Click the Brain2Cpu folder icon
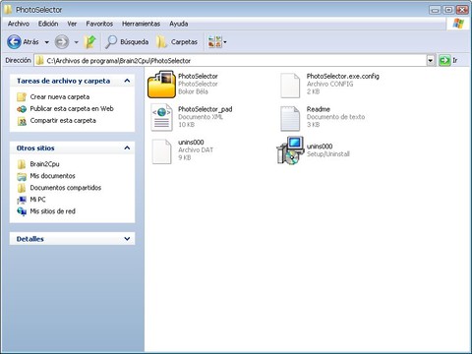The image size is (472, 354). click(22, 164)
